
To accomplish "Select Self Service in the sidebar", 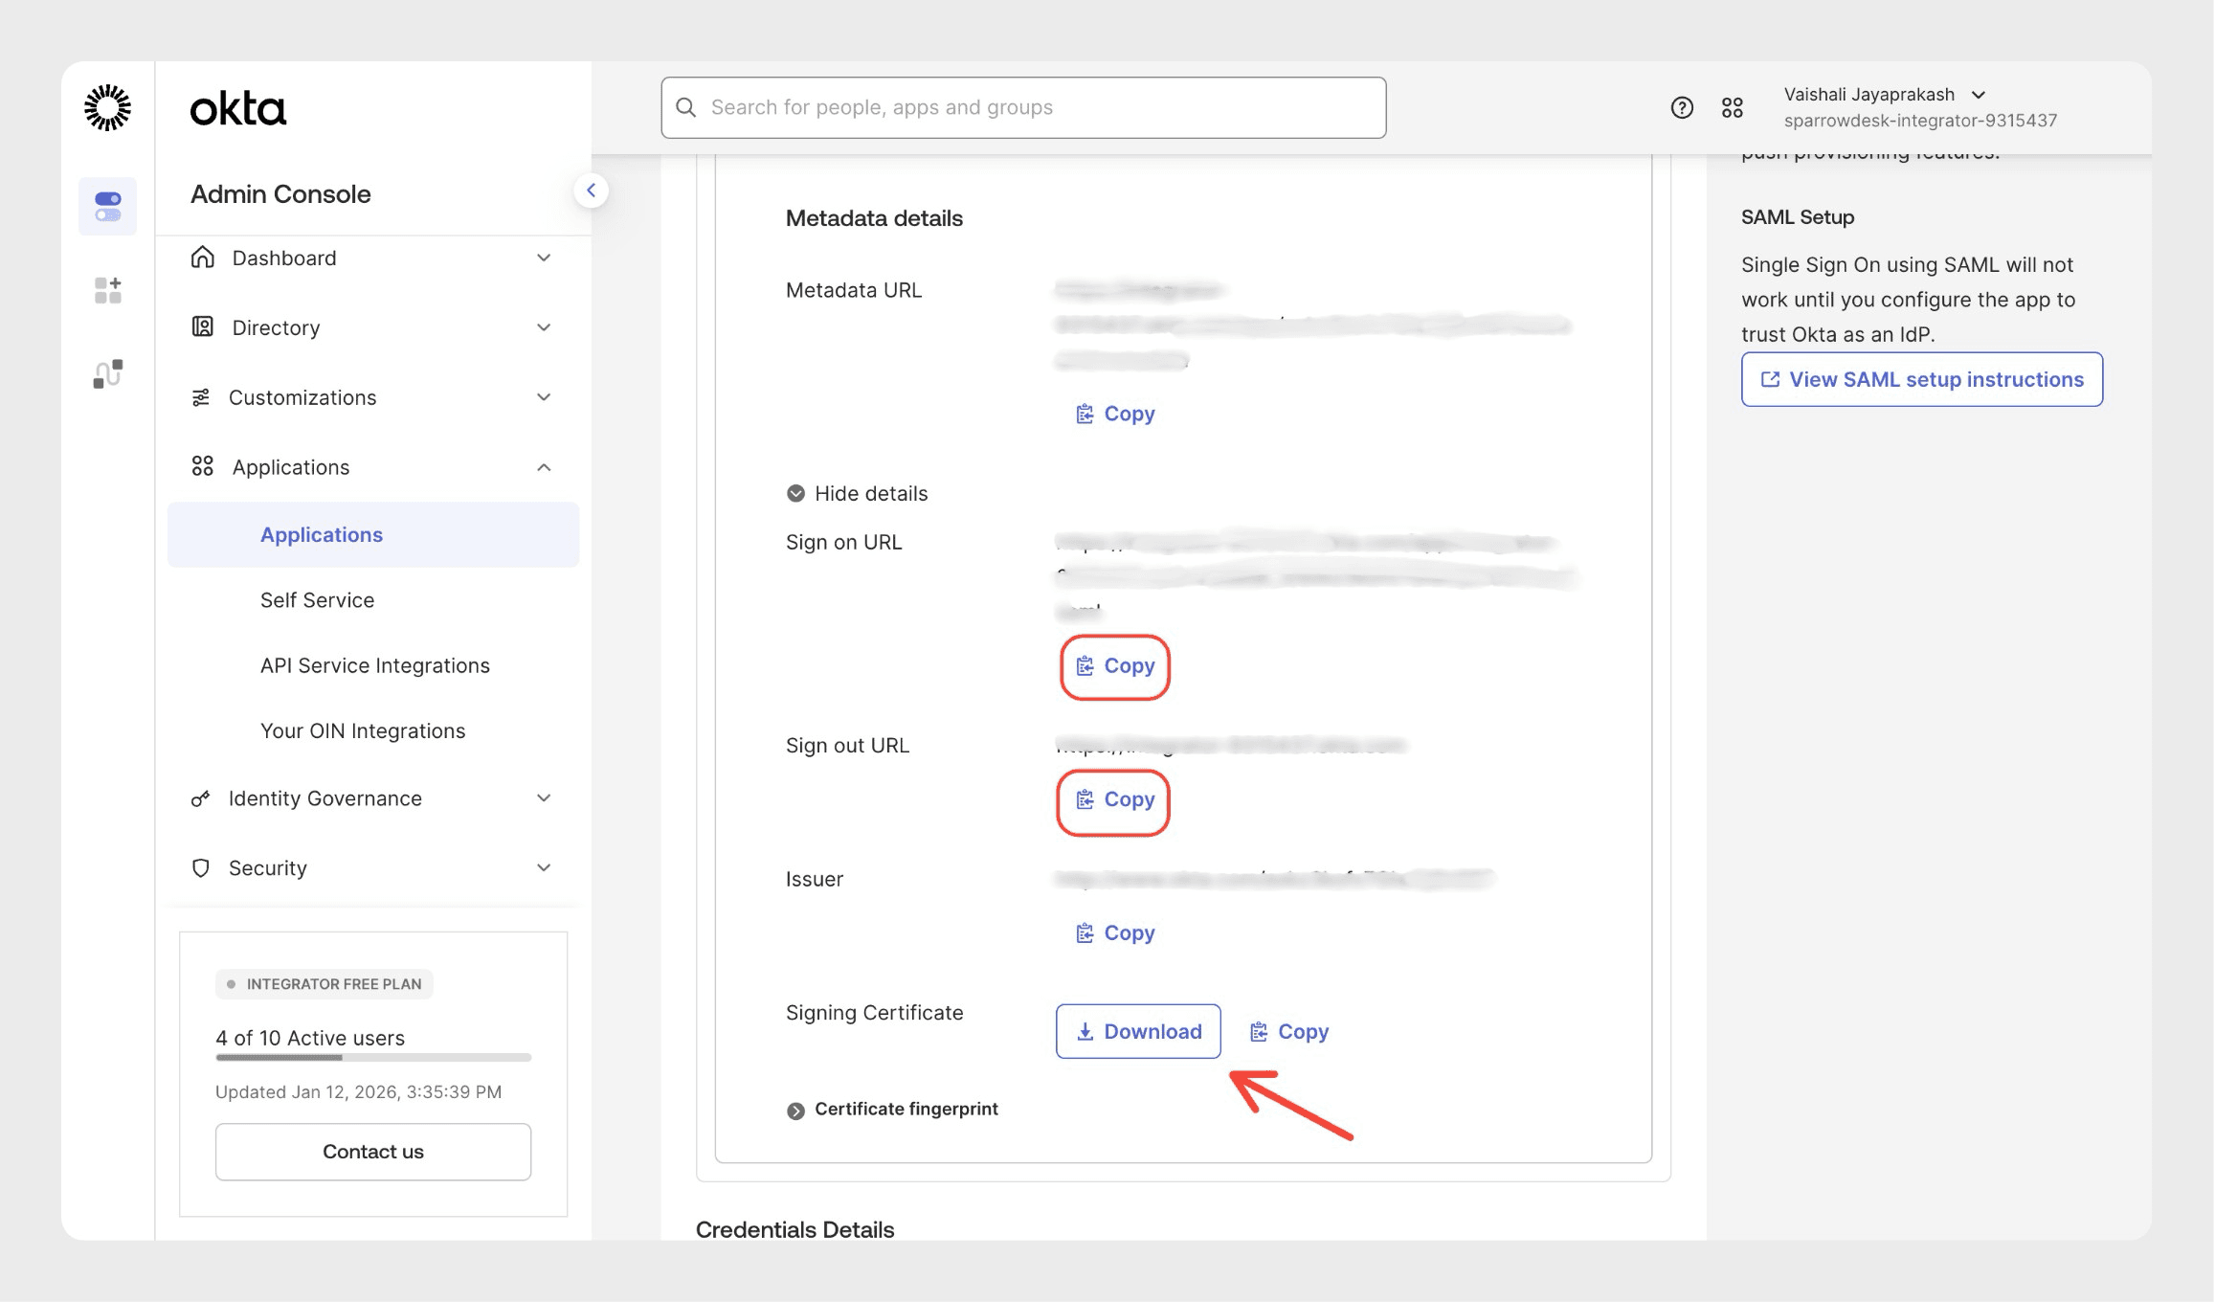I will (317, 600).
